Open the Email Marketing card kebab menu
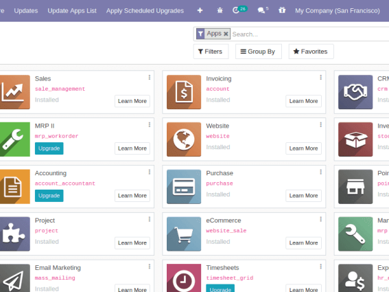This screenshot has height=292, width=389. 150,267
